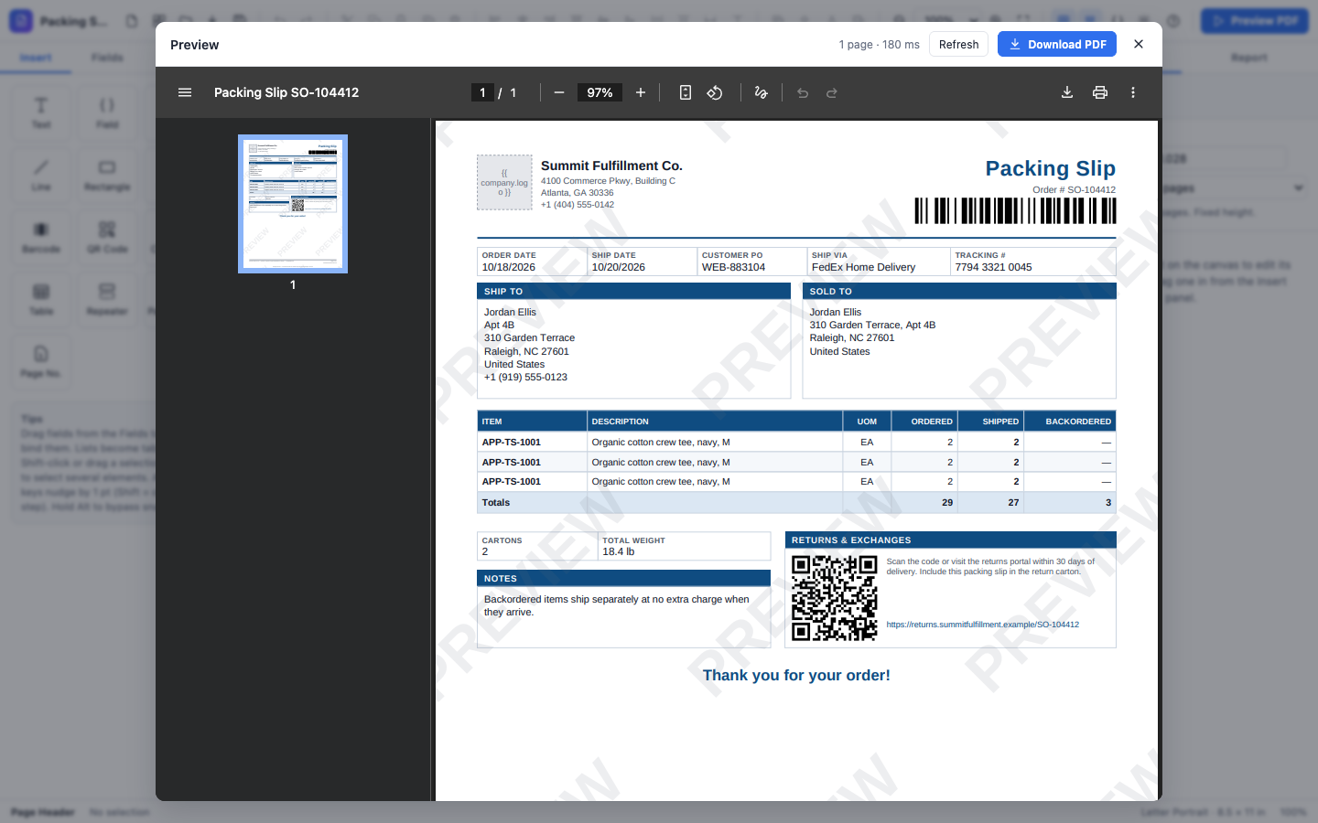The height and width of the screenshot is (823, 1318).
Task: Click 'Summit Fulfillment Co.' company name
Action: click(611, 166)
